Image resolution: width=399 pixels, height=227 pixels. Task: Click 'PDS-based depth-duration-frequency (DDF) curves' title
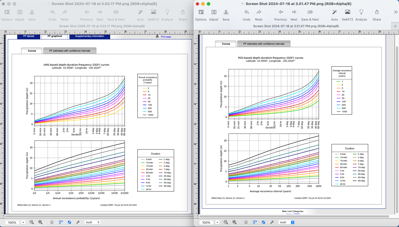(270, 58)
